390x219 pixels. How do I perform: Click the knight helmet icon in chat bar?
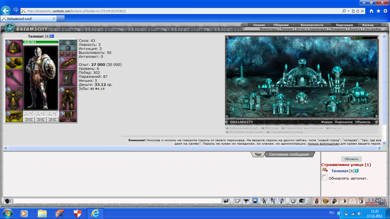click(x=301, y=201)
